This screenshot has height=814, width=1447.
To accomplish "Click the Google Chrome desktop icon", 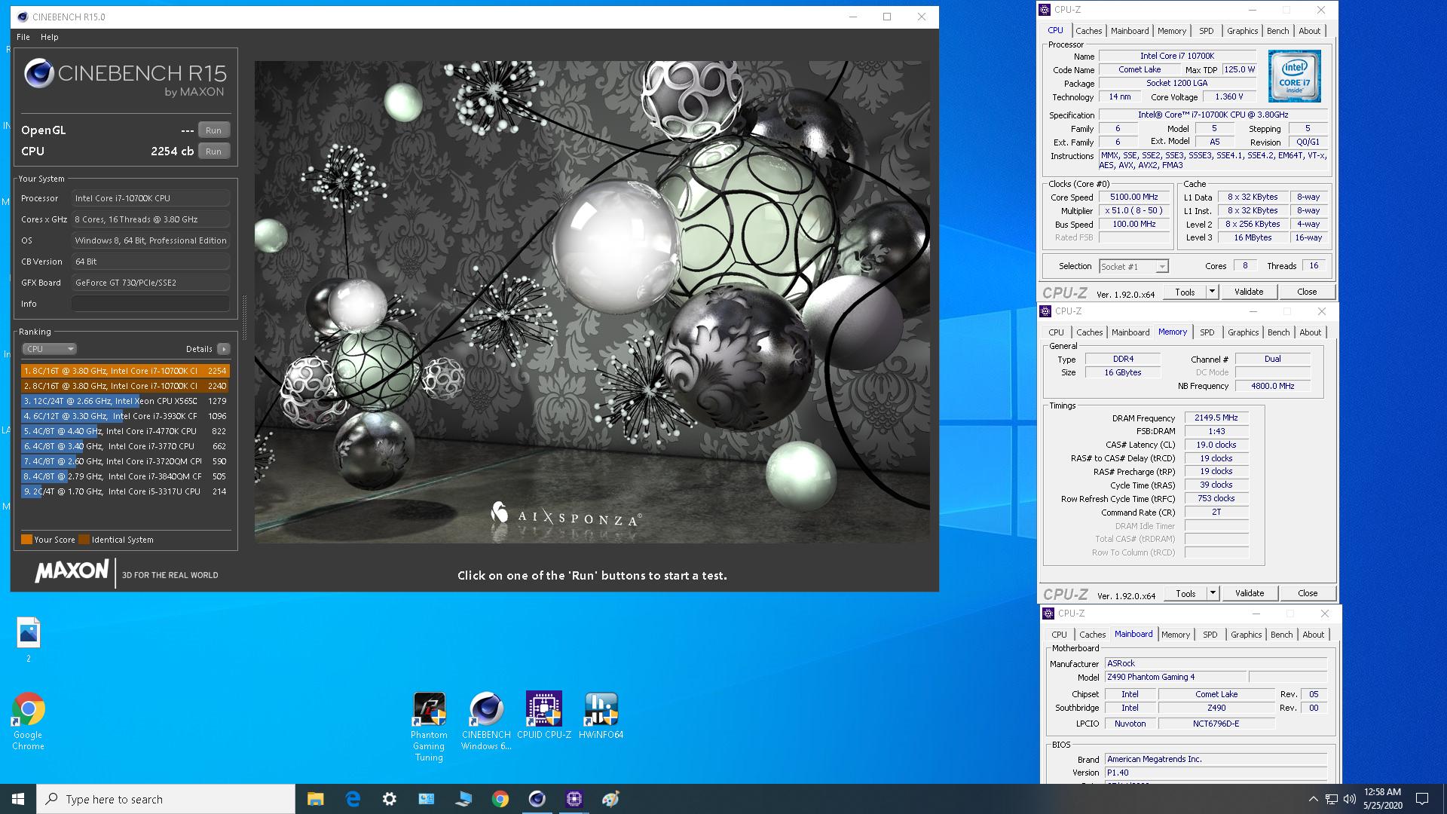I will (28, 710).
